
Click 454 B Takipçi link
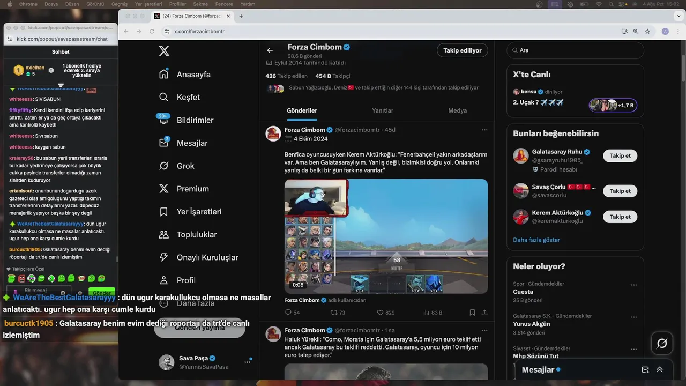(332, 76)
